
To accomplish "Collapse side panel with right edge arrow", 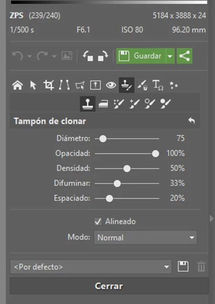I will 212,218.
